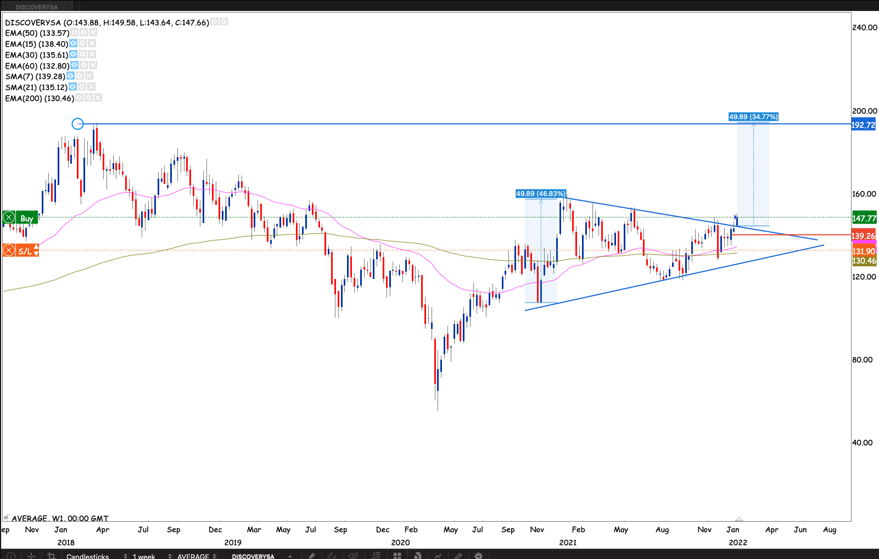Close the S/L order with its X icon

[x=9, y=251]
